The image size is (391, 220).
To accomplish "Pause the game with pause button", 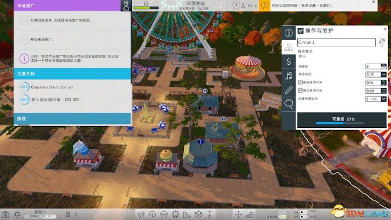I will [68, 214].
